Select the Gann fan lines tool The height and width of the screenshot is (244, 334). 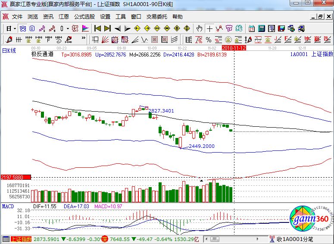click(x=106, y=40)
